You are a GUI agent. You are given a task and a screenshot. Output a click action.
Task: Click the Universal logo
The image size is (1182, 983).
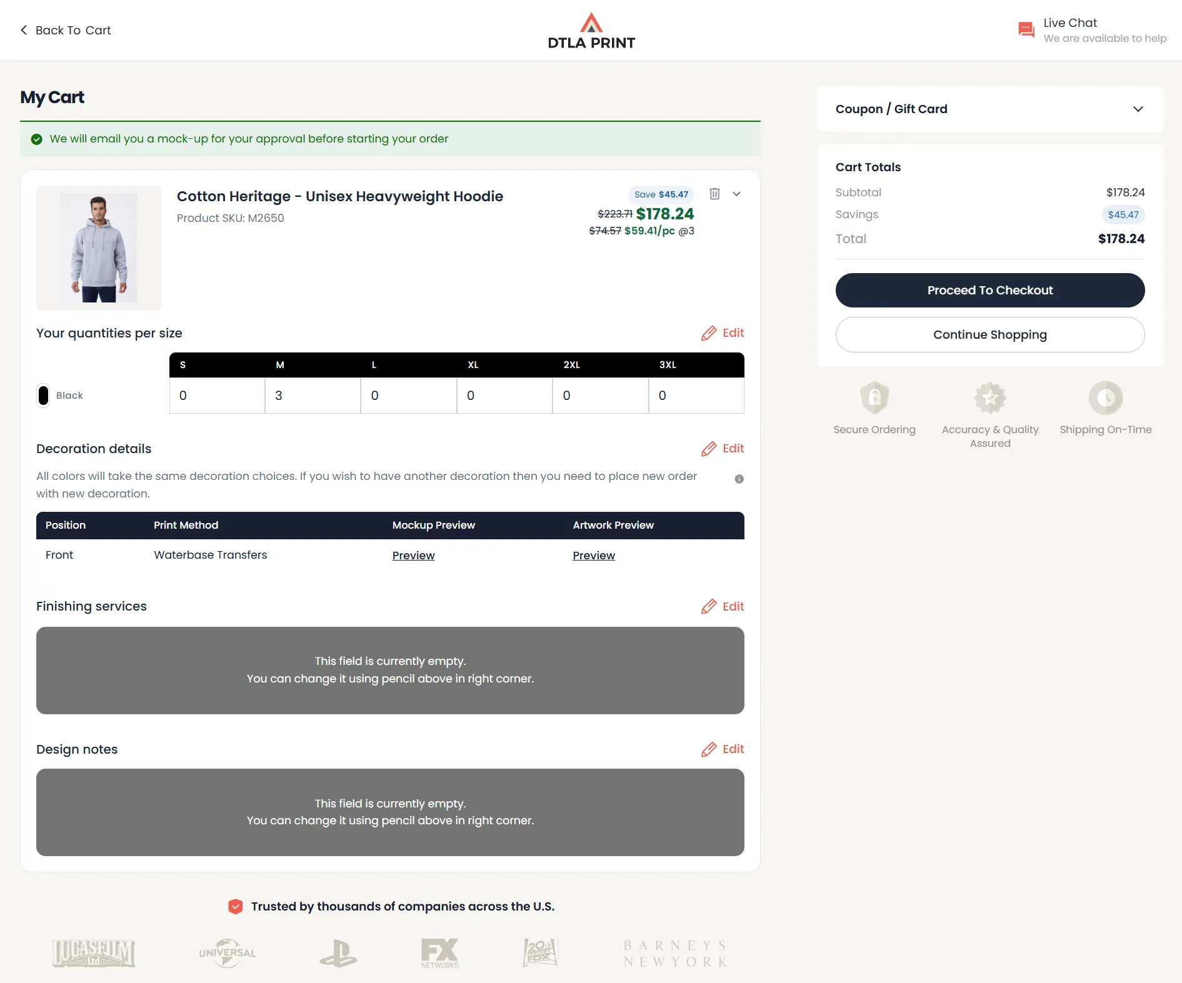pyautogui.click(x=228, y=953)
